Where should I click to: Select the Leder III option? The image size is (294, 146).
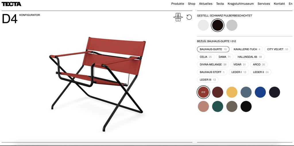[x=208, y=80]
